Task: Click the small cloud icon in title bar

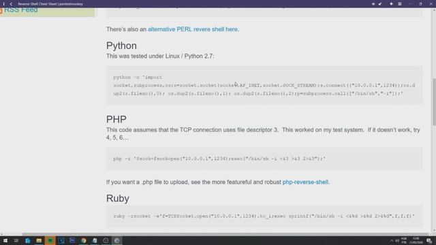Action: coord(373,4)
